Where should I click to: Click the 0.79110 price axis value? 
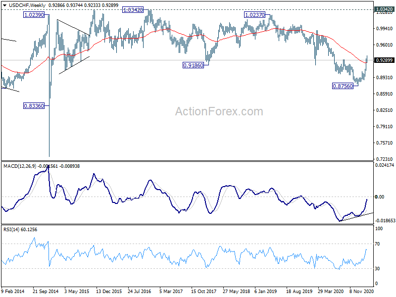pos(385,127)
